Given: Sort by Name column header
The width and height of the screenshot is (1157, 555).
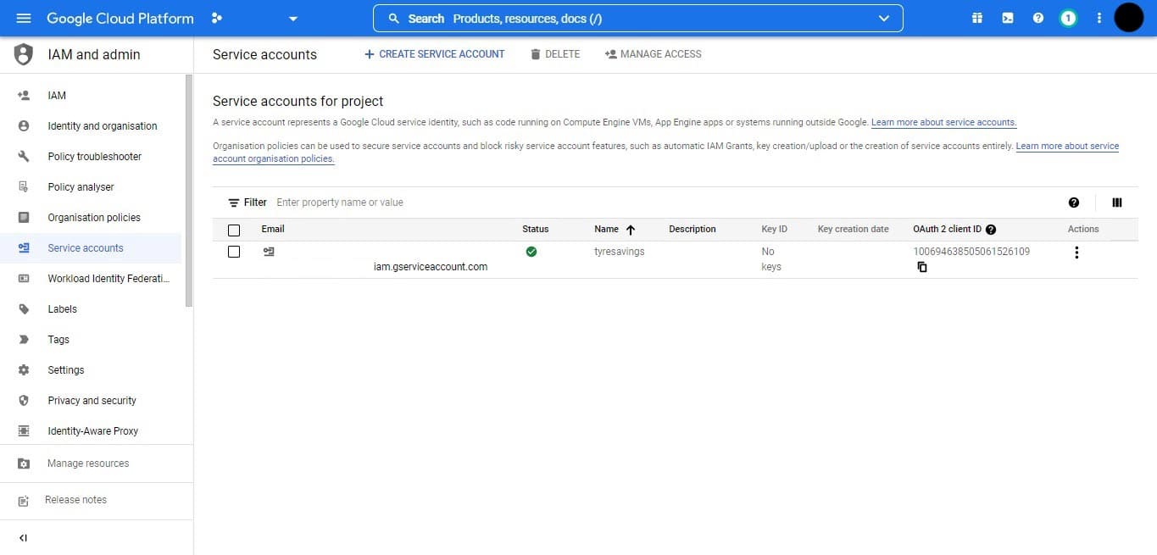Looking at the screenshot, I should point(615,230).
